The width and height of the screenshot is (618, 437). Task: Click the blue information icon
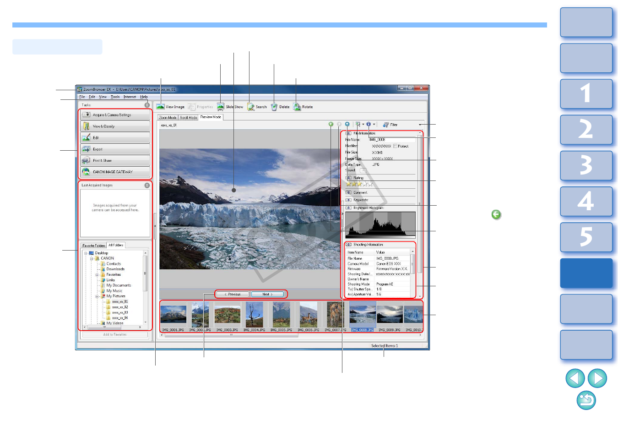point(369,124)
